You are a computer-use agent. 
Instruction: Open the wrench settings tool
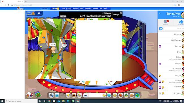pos(51,95)
